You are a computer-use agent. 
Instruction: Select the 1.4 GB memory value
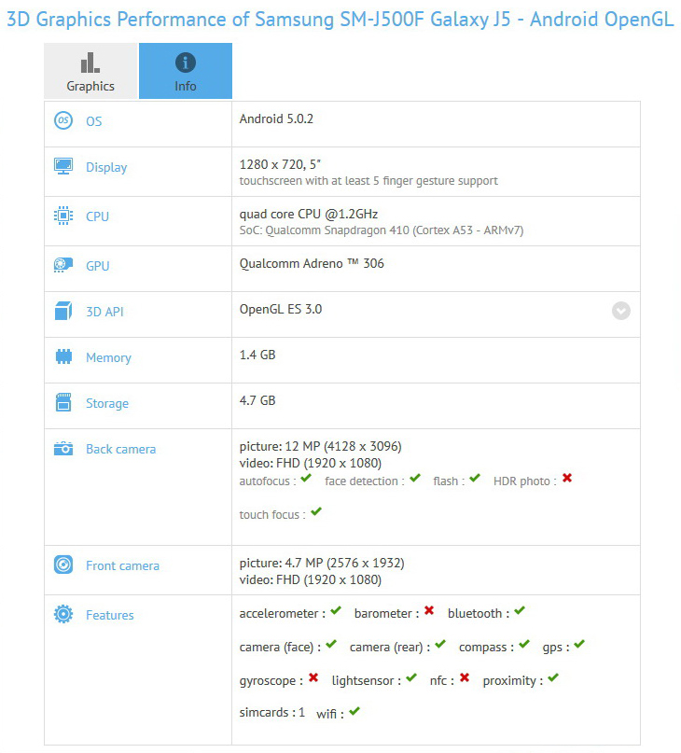click(x=257, y=355)
